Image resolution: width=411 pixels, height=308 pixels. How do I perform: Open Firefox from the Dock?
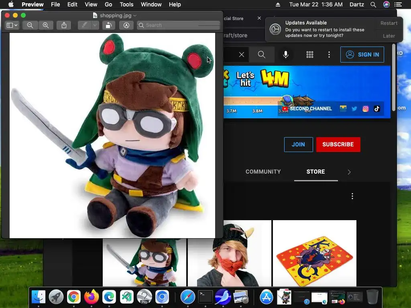[91, 297]
